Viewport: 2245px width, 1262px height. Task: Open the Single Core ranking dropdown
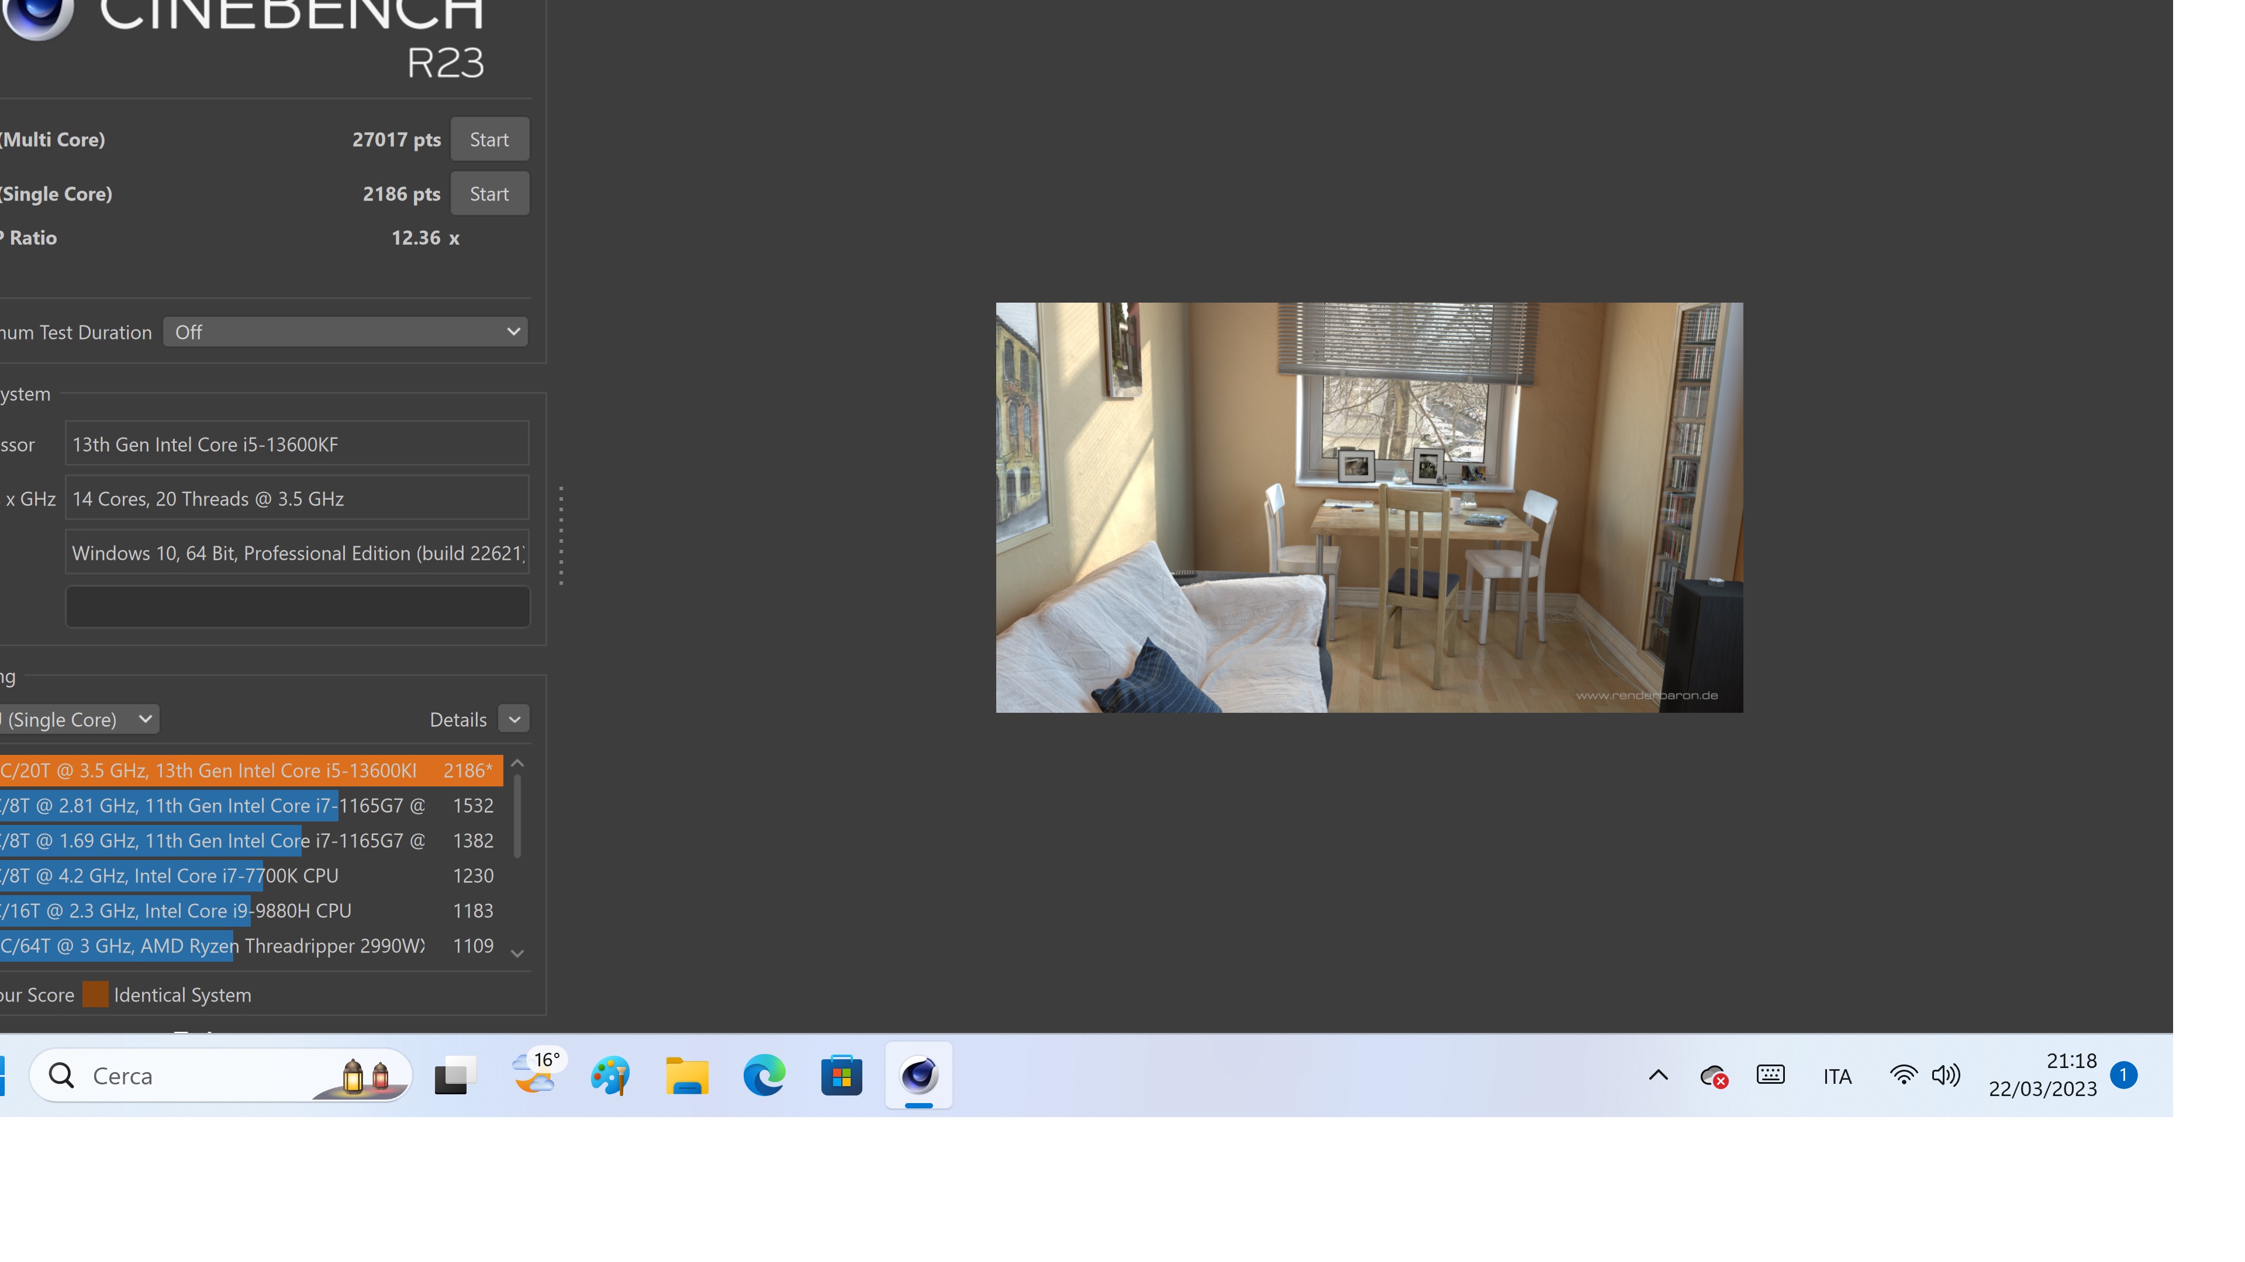[78, 719]
